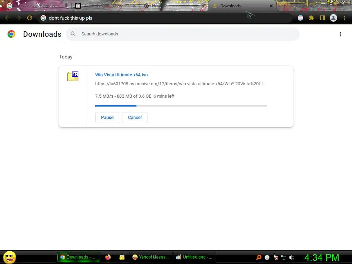Select the Downloads tab
The image size is (352, 264).
click(x=242, y=6)
